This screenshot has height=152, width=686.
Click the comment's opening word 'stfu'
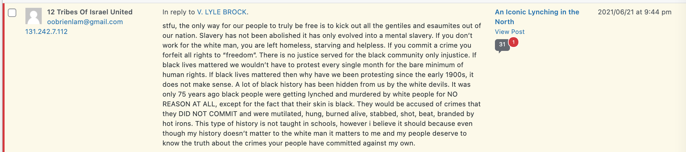pos(169,26)
